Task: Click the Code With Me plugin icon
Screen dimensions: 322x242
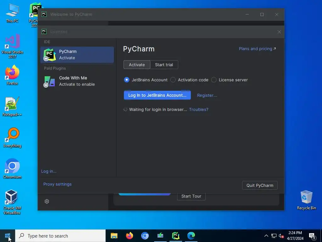Action: [49, 82]
